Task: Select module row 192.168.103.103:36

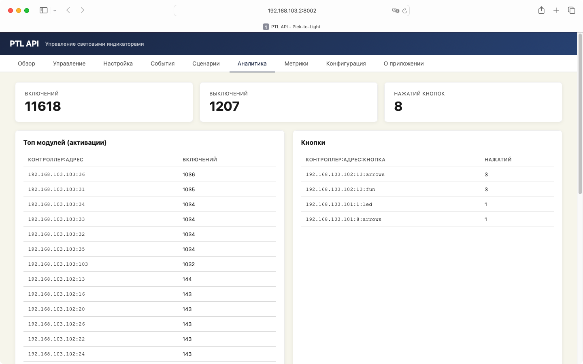Action: pos(149,174)
